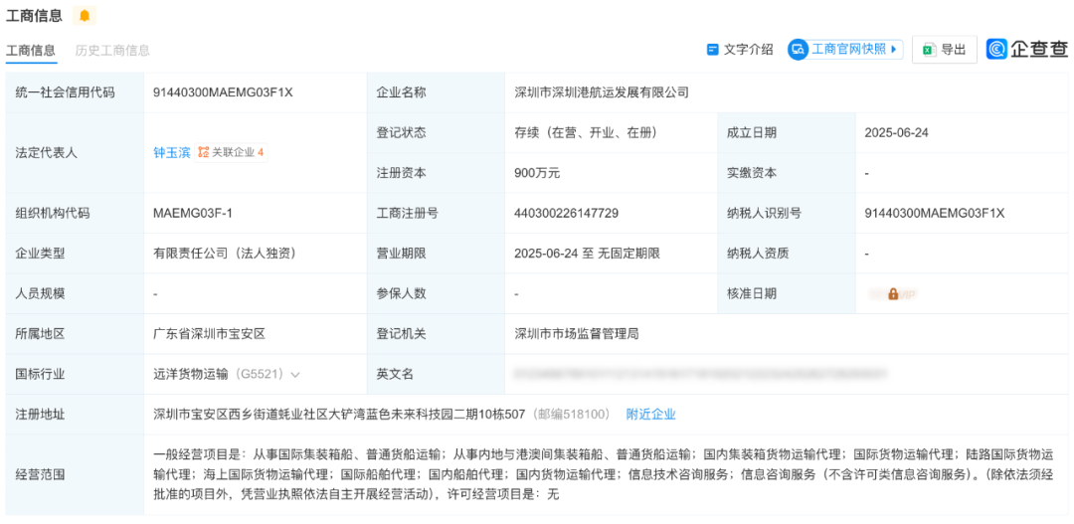Click the 工商官网快照 search icon
This screenshot has height=524, width=1074.
[x=798, y=50]
